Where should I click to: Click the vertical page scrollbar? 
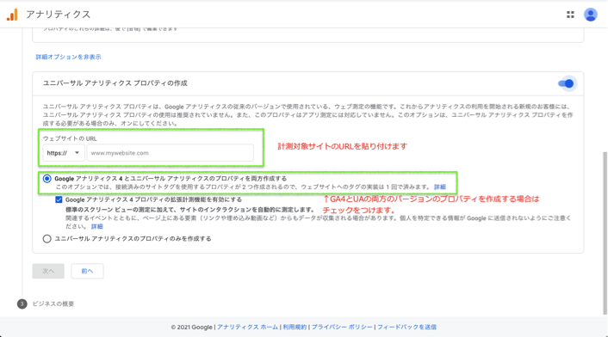[x=605, y=232]
